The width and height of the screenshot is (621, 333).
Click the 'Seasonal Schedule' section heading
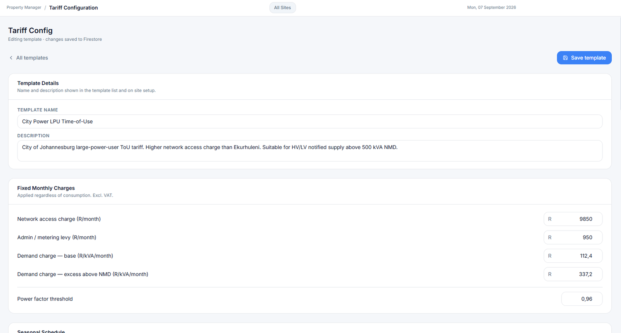[41, 331]
